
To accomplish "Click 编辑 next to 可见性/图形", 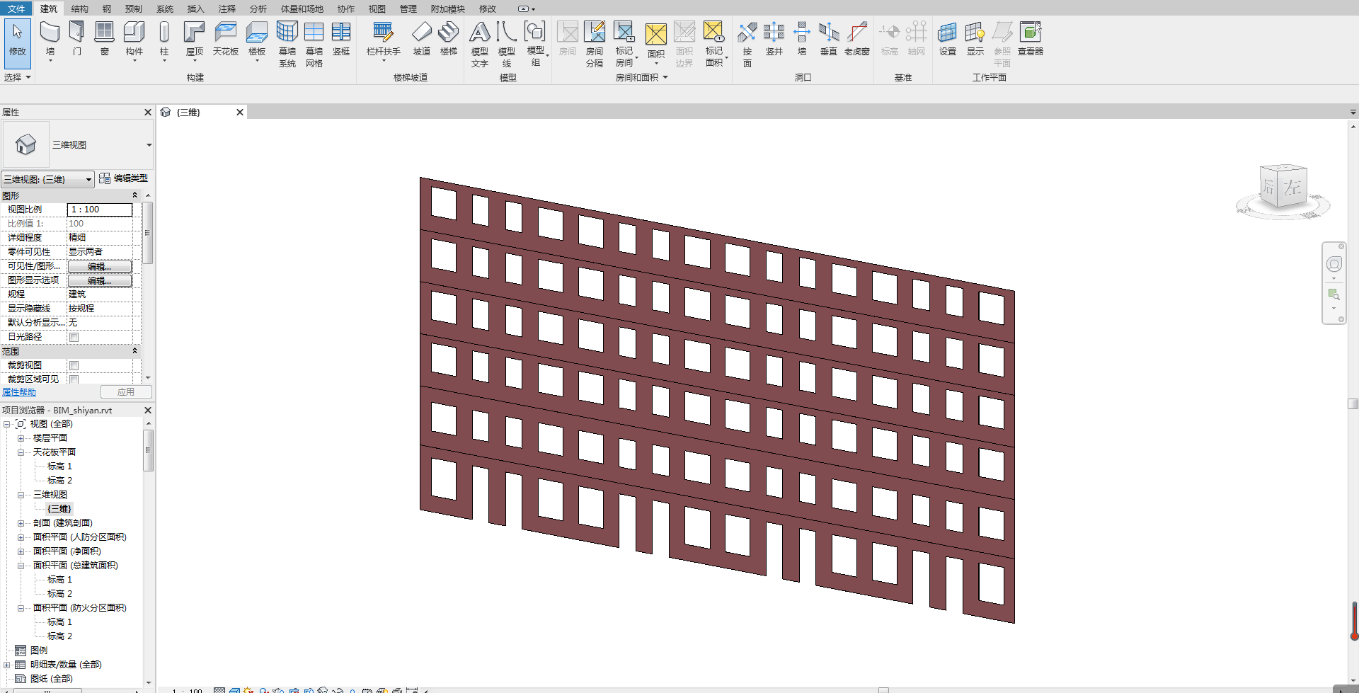I will coord(100,266).
